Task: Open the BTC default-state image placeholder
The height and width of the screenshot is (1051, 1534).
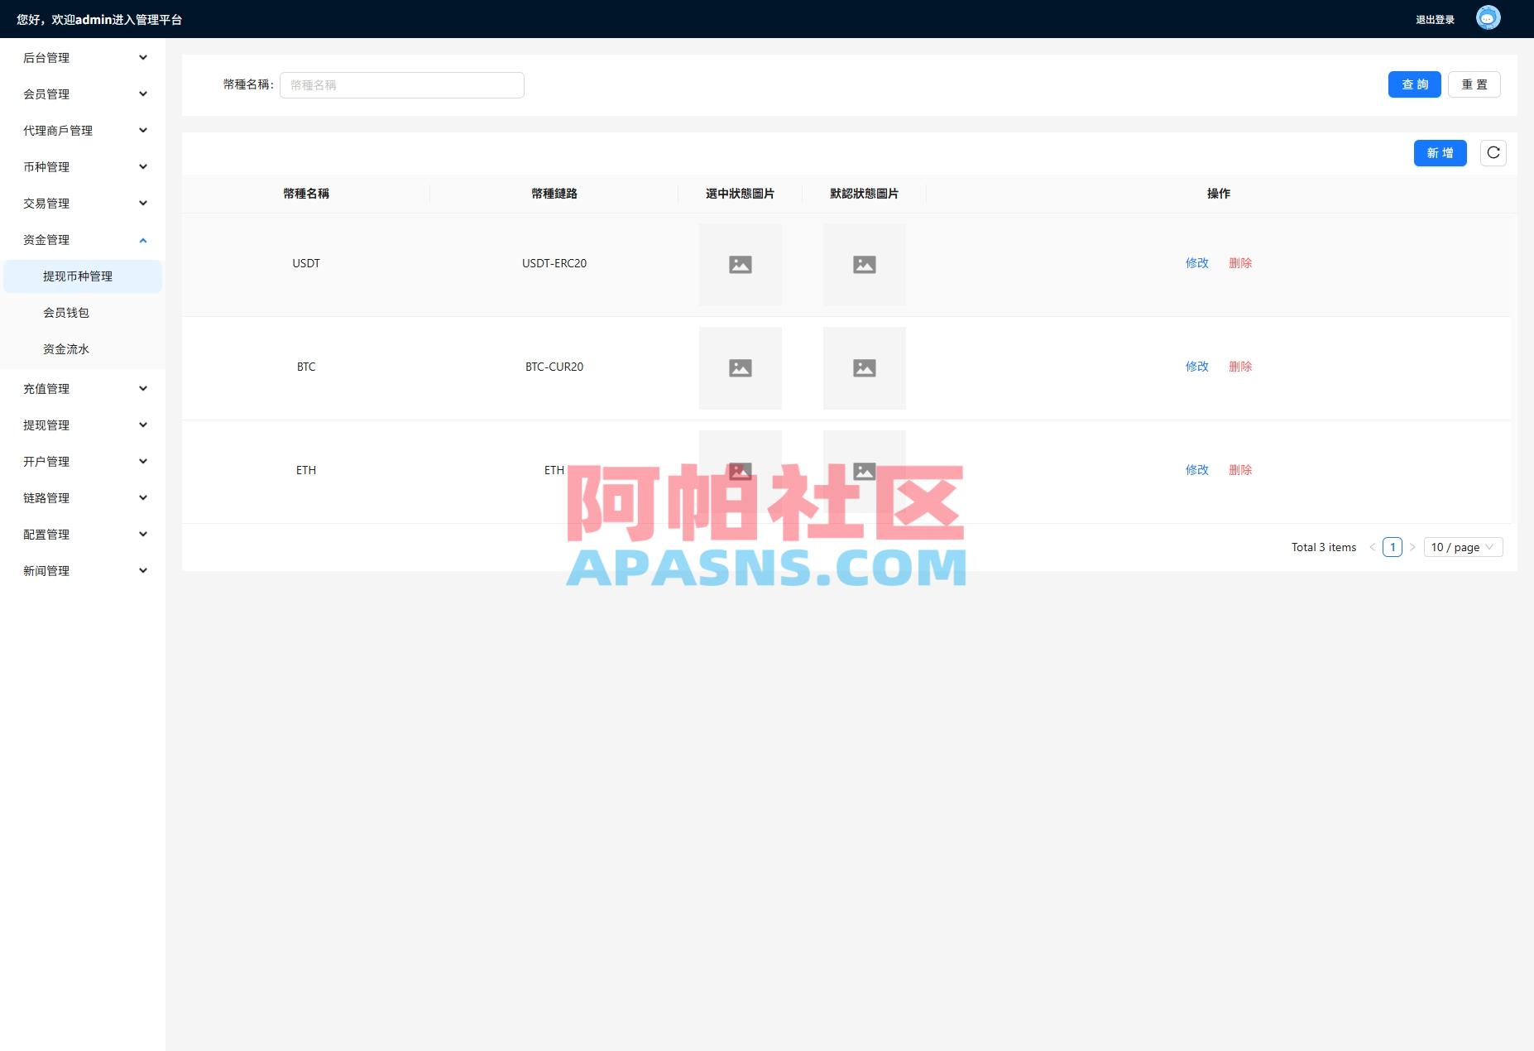Action: 865,368
